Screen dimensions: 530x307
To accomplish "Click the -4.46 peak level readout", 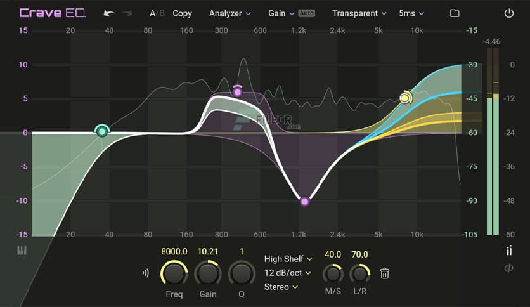I will (491, 42).
